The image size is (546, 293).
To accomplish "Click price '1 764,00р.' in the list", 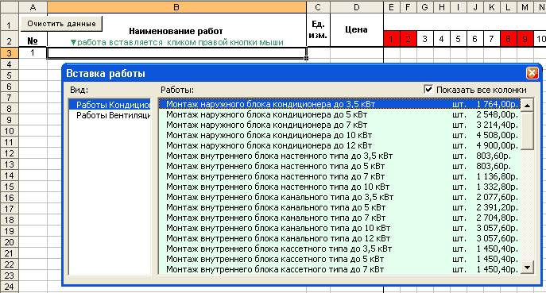I will tap(498, 104).
